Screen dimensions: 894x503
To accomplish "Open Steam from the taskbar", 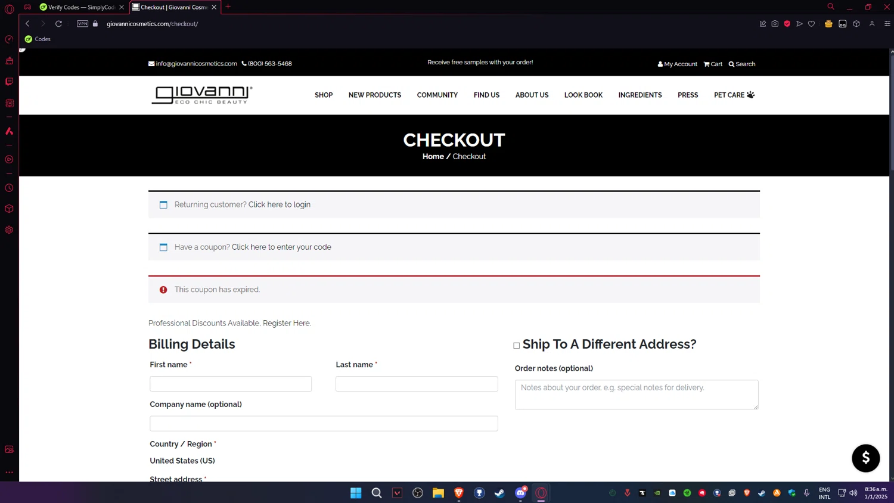I will (499, 493).
